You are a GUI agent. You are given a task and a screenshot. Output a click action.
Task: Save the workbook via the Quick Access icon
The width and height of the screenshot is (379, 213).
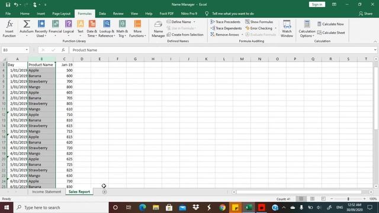(x=8, y=4)
